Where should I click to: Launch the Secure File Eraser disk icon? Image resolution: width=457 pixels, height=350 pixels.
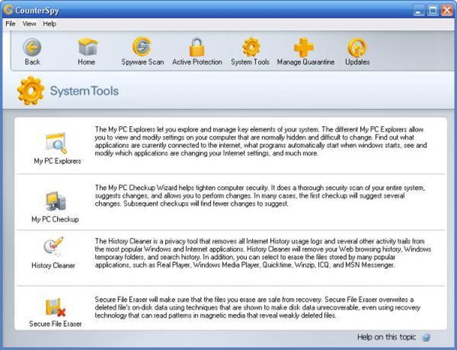click(56, 307)
